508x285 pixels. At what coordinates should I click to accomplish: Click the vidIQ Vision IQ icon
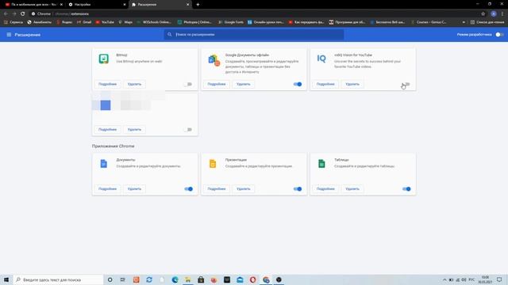click(x=321, y=59)
